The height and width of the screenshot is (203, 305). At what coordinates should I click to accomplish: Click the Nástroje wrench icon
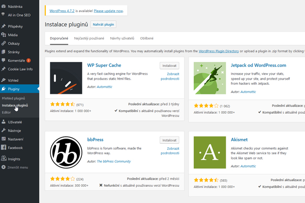click(x=4, y=130)
